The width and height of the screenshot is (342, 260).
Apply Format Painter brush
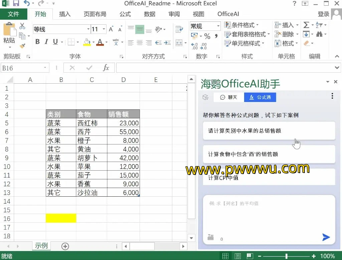coord(22,46)
